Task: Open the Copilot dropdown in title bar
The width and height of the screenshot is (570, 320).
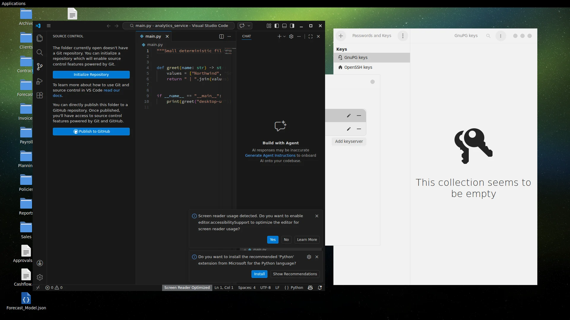Action: [249, 26]
